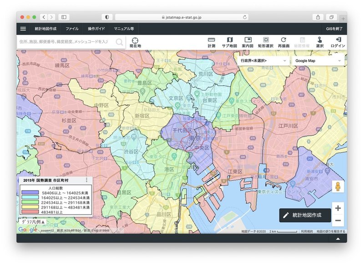Screen dimensions: 364x265
Task: Click the ログイン login icon
Action: click(338, 42)
